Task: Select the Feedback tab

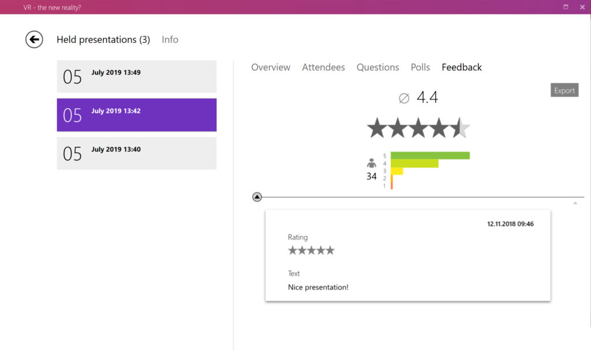Action: 462,67
